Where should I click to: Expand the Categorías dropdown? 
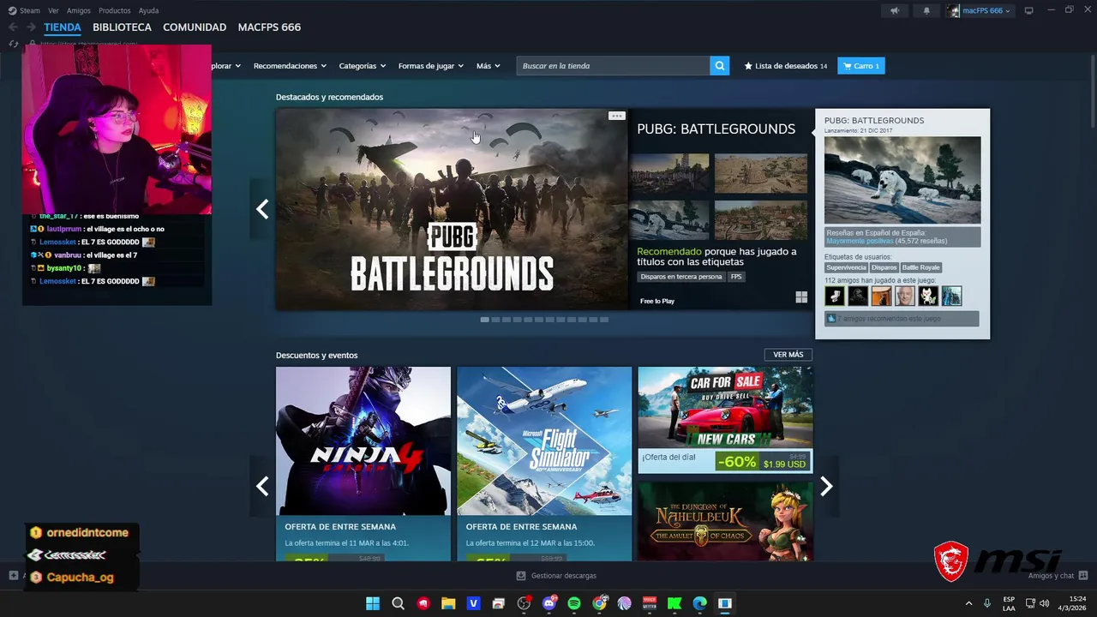tap(363, 66)
